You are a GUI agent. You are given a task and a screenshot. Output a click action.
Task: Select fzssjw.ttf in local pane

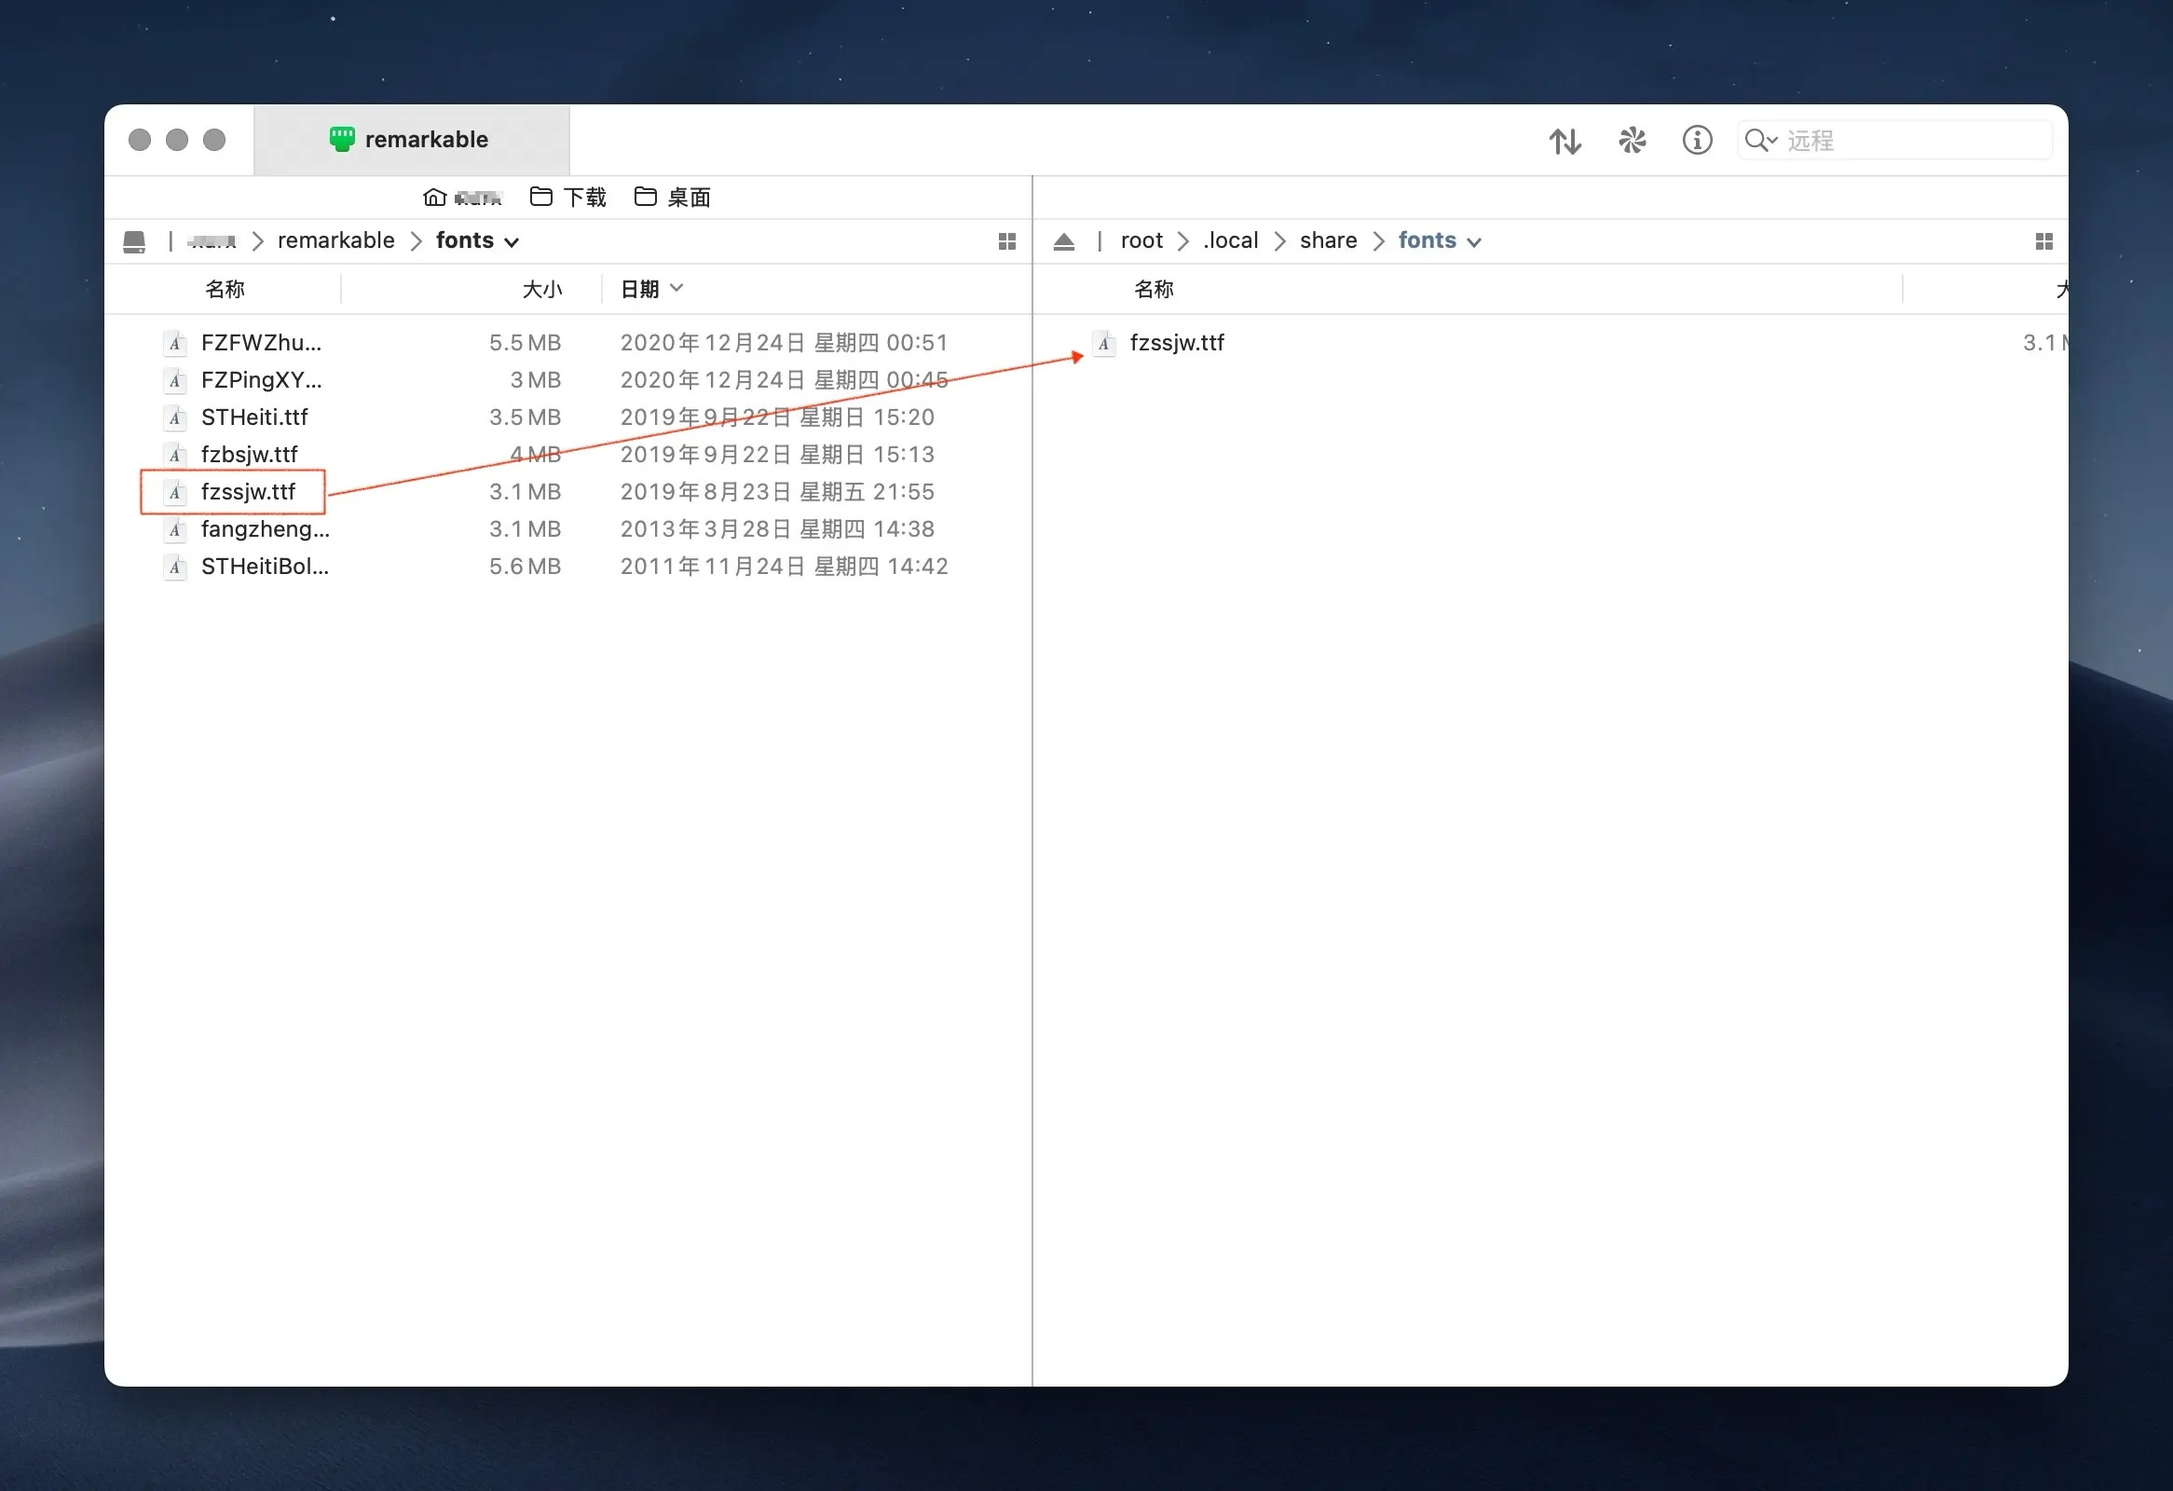[248, 492]
